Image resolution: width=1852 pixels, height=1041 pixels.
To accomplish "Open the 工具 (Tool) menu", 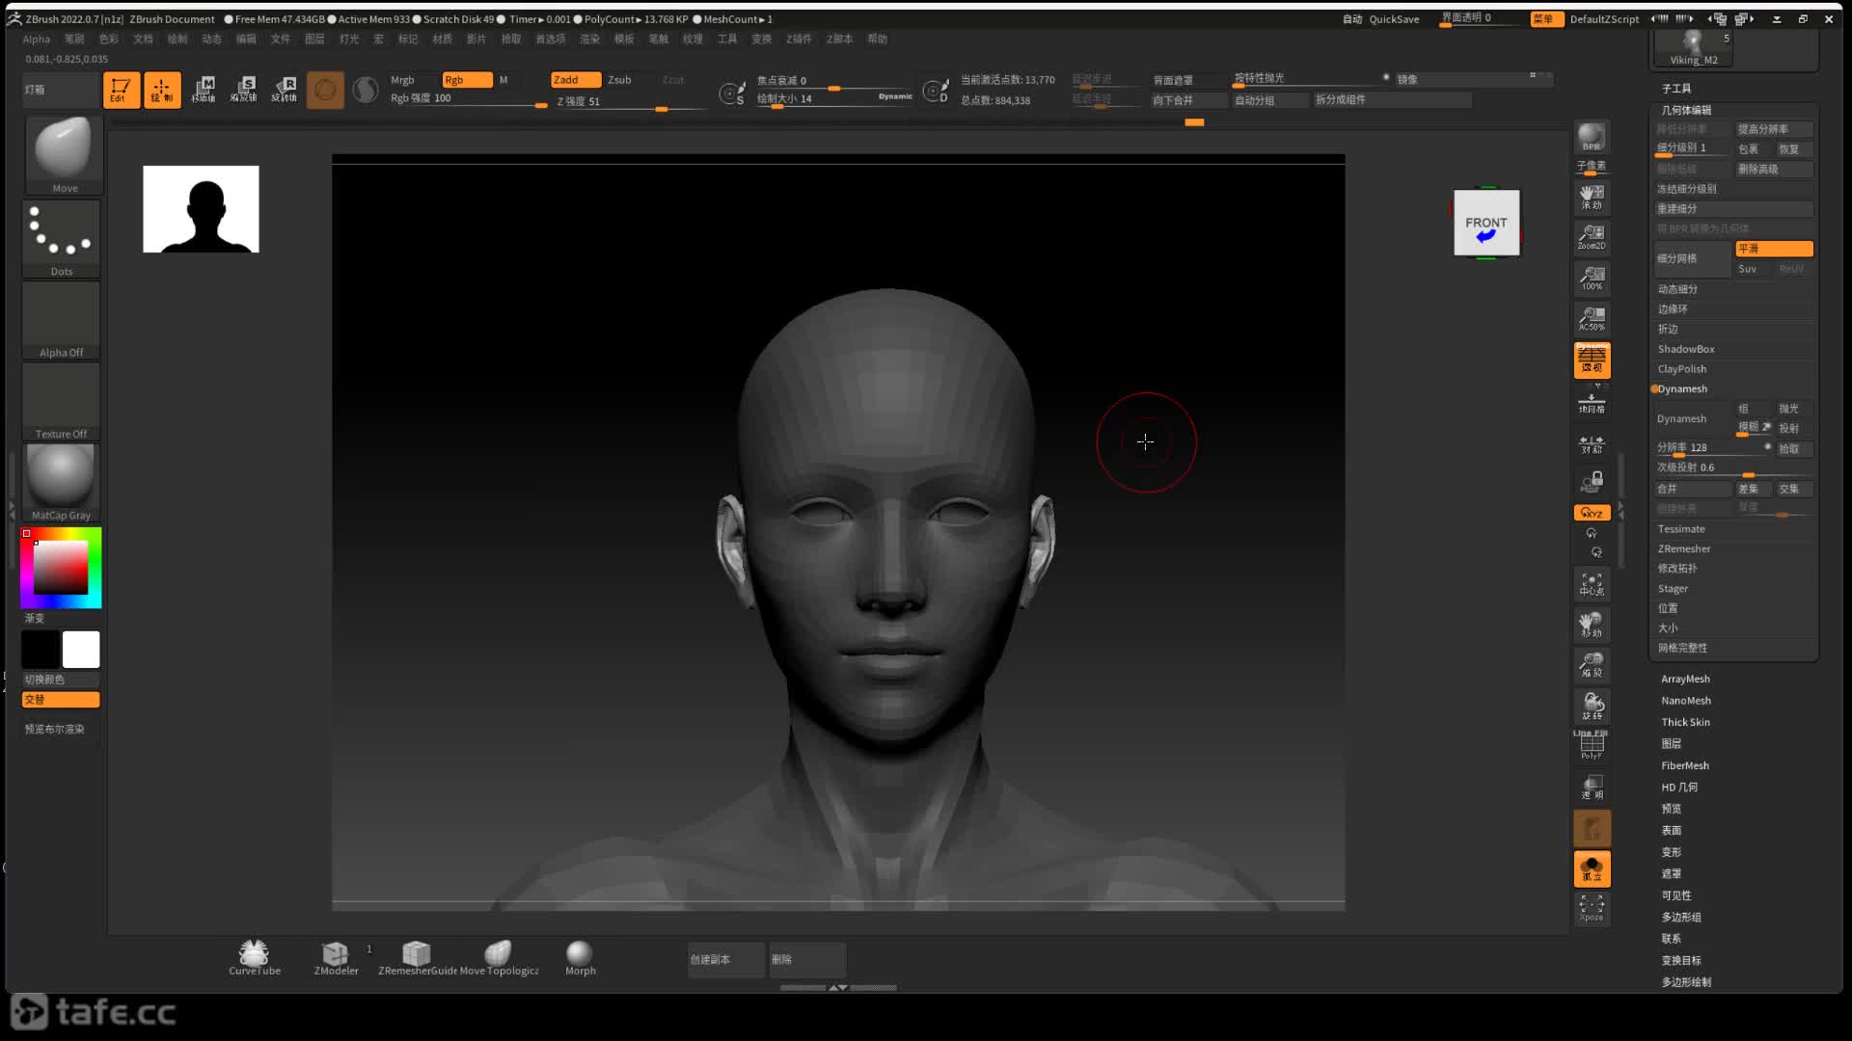I will click(x=727, y=40).
